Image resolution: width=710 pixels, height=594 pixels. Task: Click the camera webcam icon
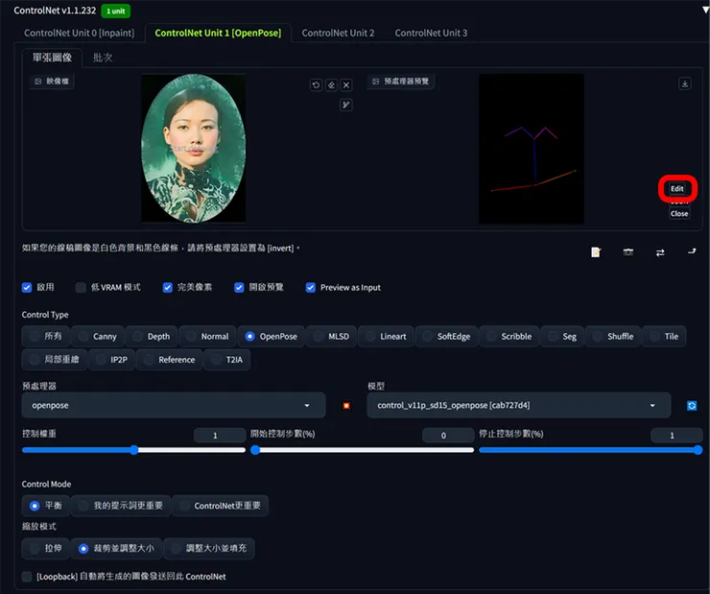point(627,251)
